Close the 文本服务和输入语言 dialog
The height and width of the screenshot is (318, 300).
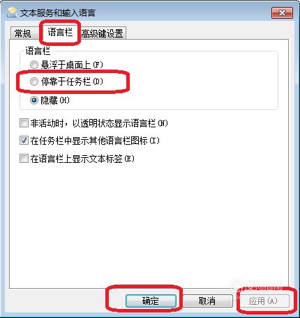tap(282, 13)
